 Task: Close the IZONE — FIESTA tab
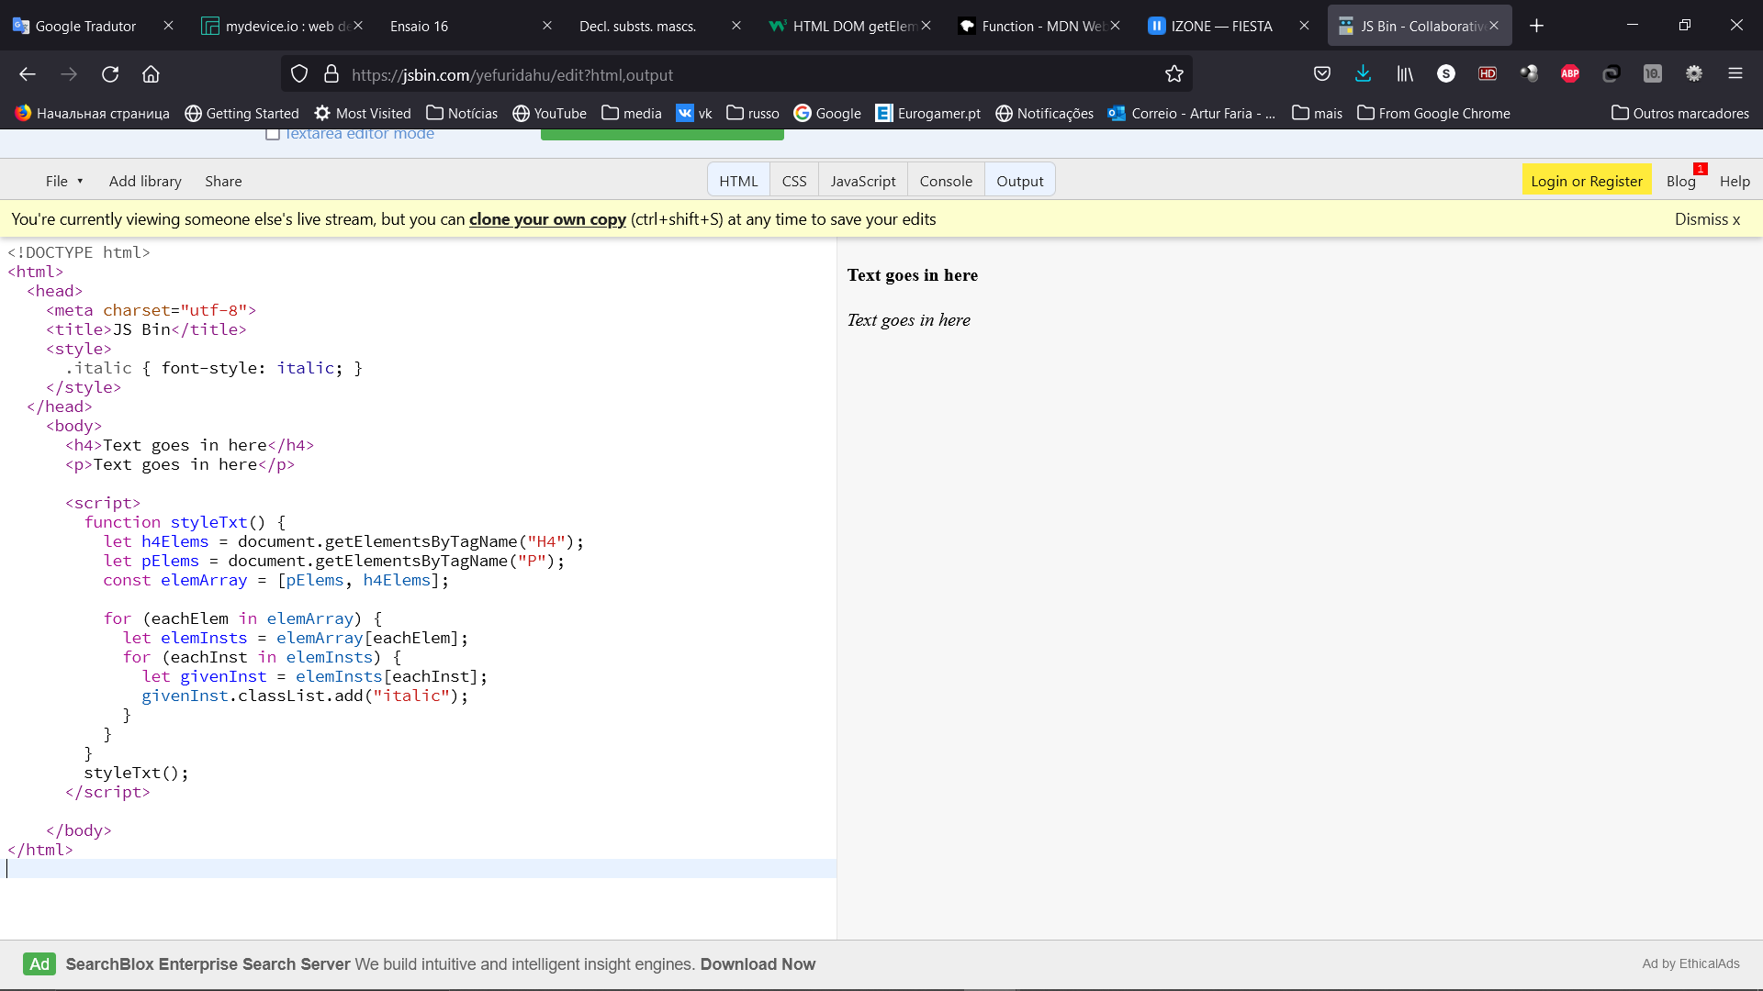click(1304, 26)
